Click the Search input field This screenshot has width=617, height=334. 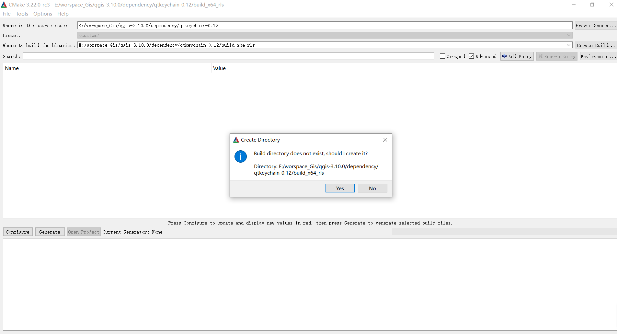tap(228, 56)
